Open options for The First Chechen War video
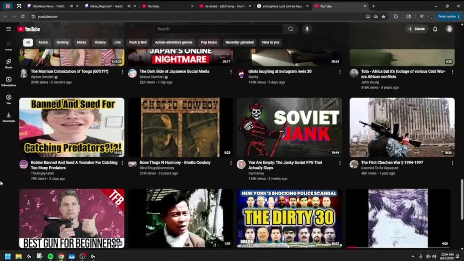Viewport: 464px width, 261px height. point(452,163)
